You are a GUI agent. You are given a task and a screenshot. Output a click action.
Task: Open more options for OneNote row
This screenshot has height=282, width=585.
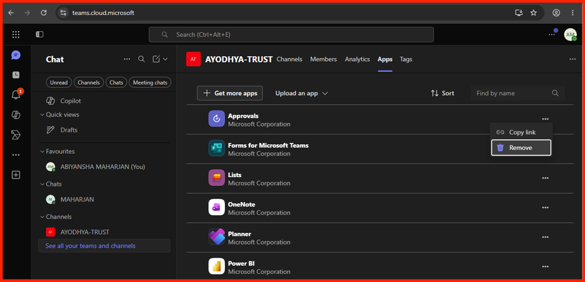tap(545, 208)
